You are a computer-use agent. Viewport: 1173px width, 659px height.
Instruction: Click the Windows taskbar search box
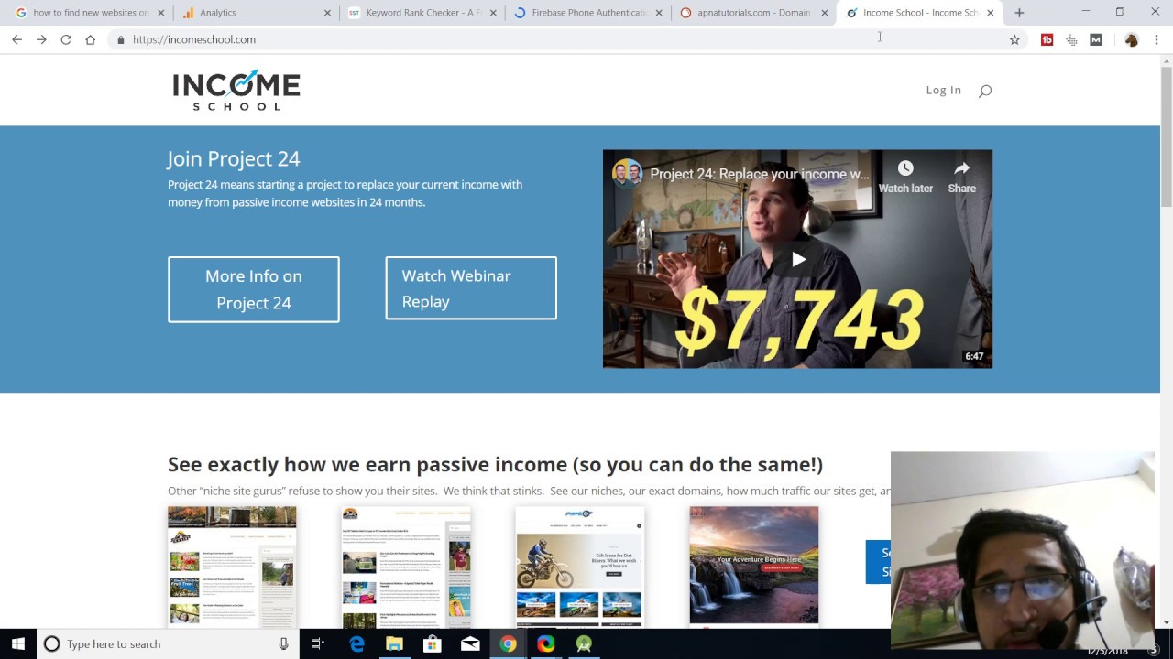165,643
